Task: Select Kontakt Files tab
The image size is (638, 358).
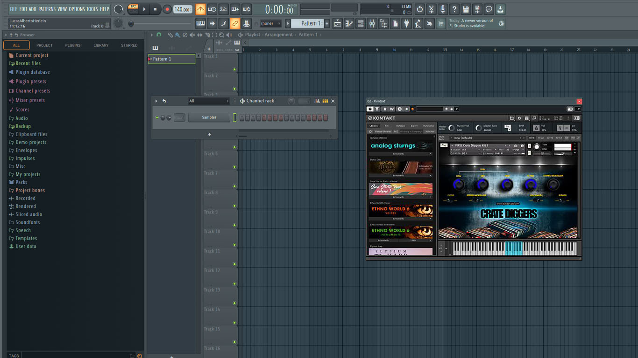Action: click(x=387, y=125)
